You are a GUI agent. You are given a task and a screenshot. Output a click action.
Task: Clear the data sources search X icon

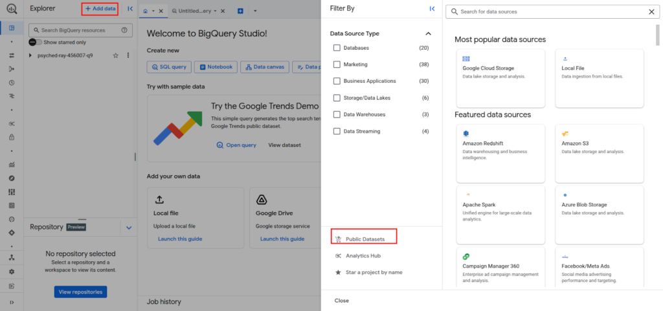[x=651, y=12]
